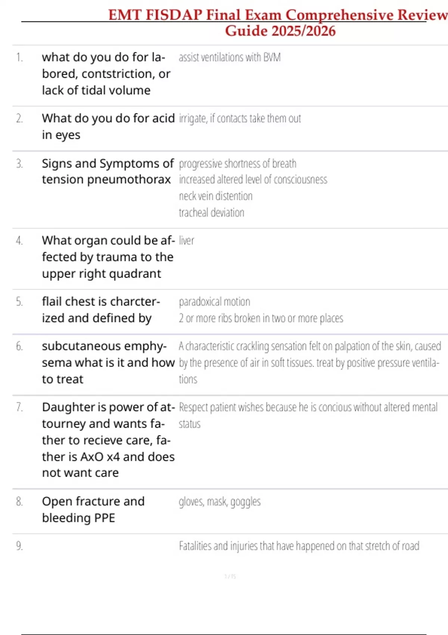Click the page number indicator at the bottom

tap(230, 577)
